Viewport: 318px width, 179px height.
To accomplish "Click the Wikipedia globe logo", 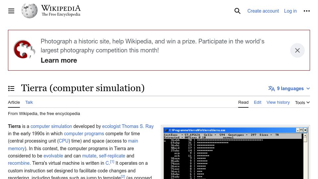I will click(29, 11).
